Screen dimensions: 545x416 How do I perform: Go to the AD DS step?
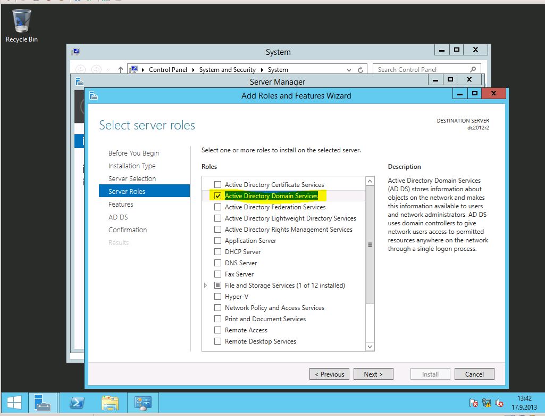pyautogui.click(x=118, y=217)
